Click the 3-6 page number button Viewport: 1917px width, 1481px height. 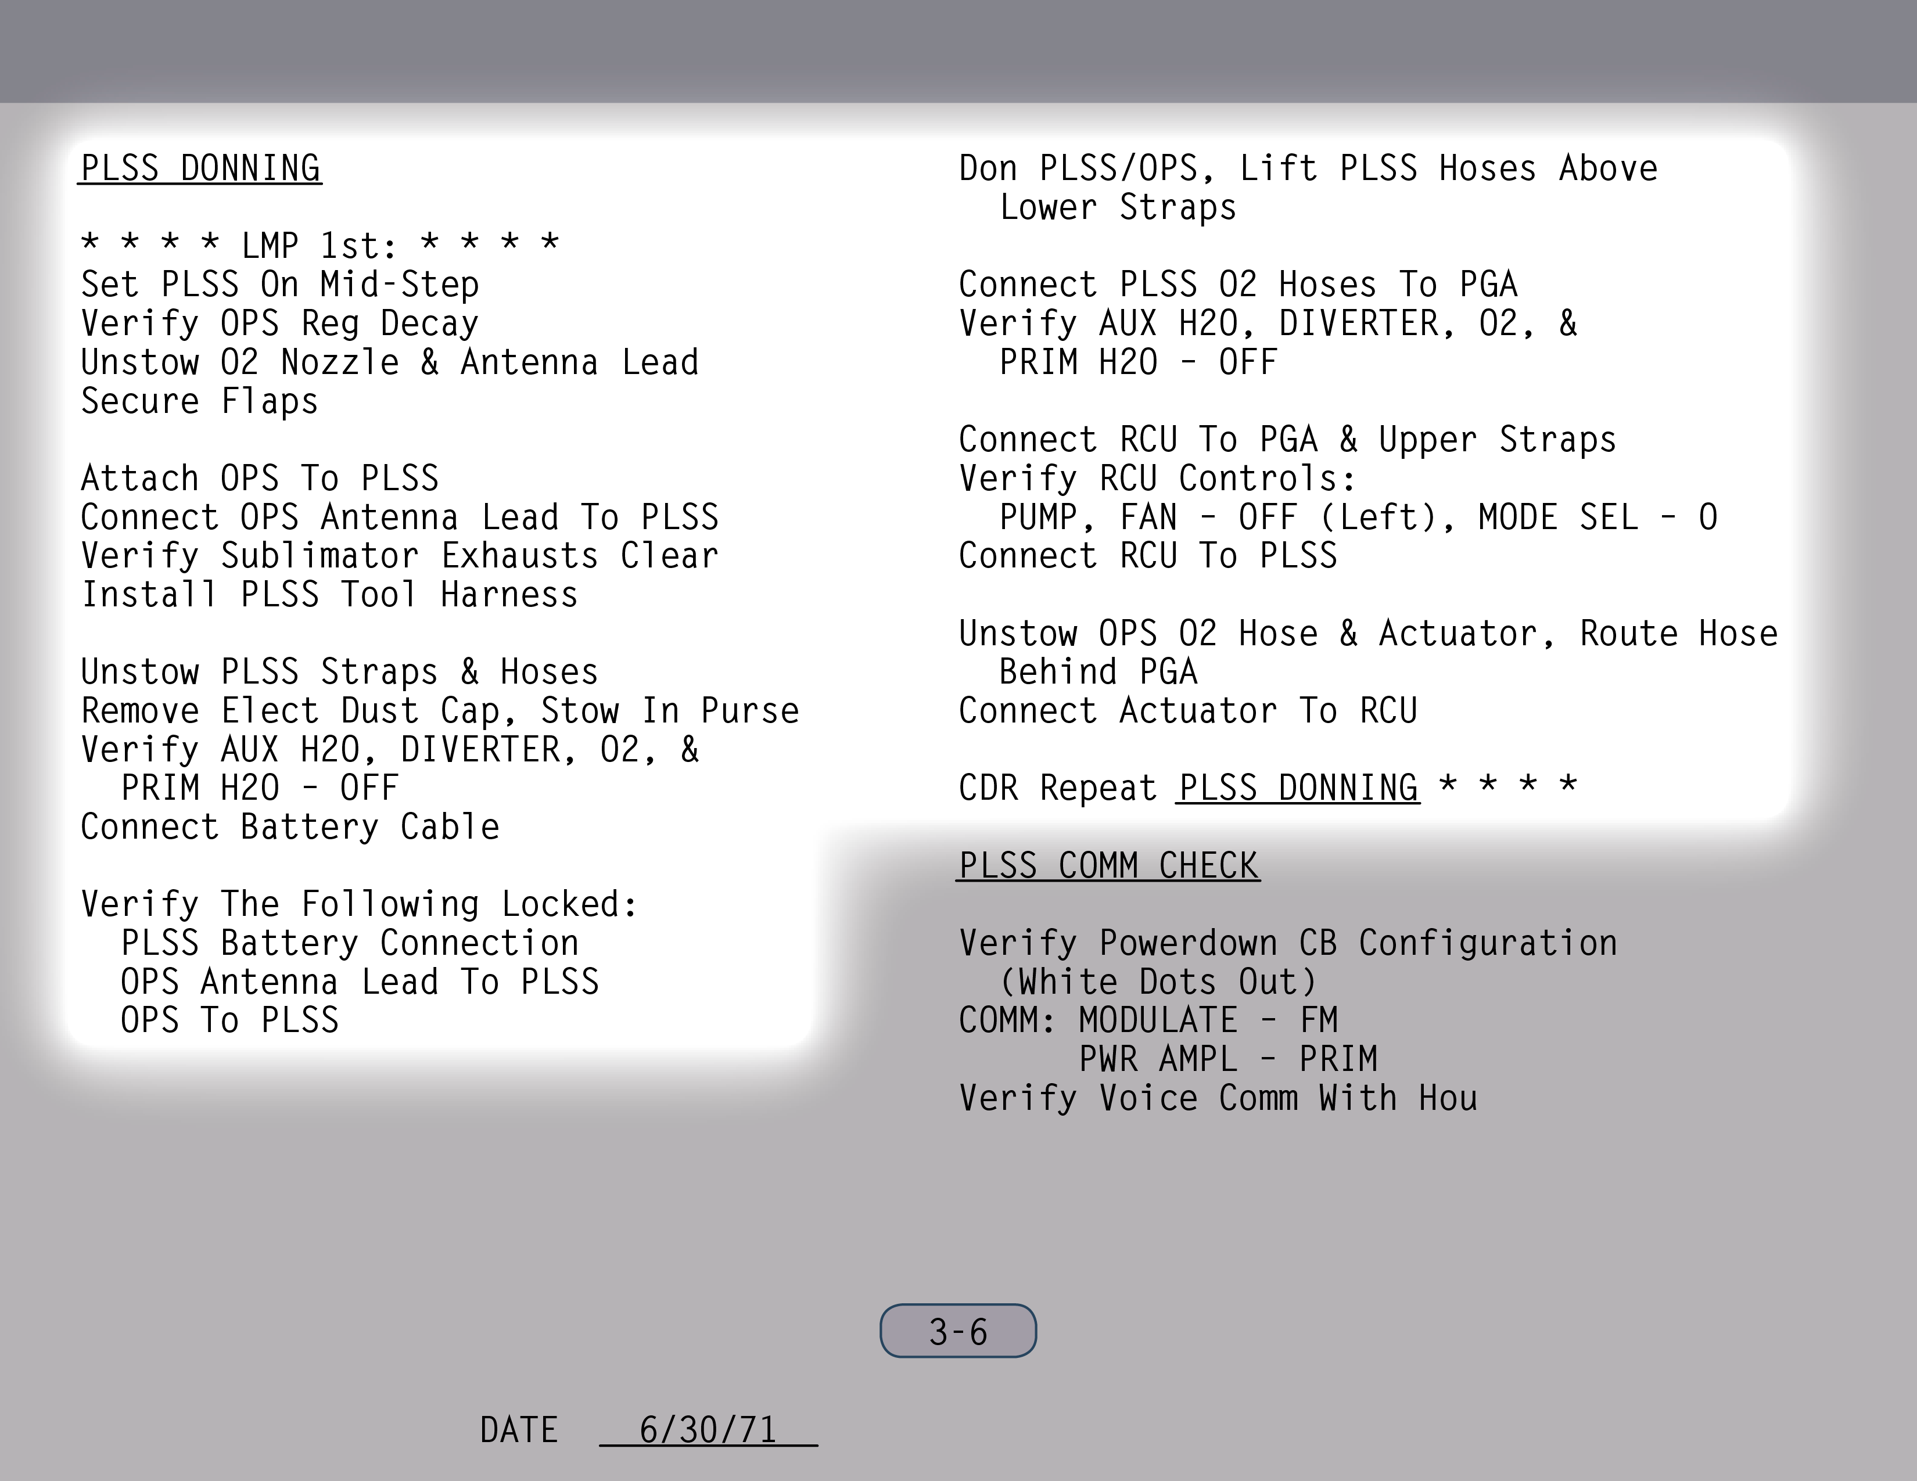957,1331
